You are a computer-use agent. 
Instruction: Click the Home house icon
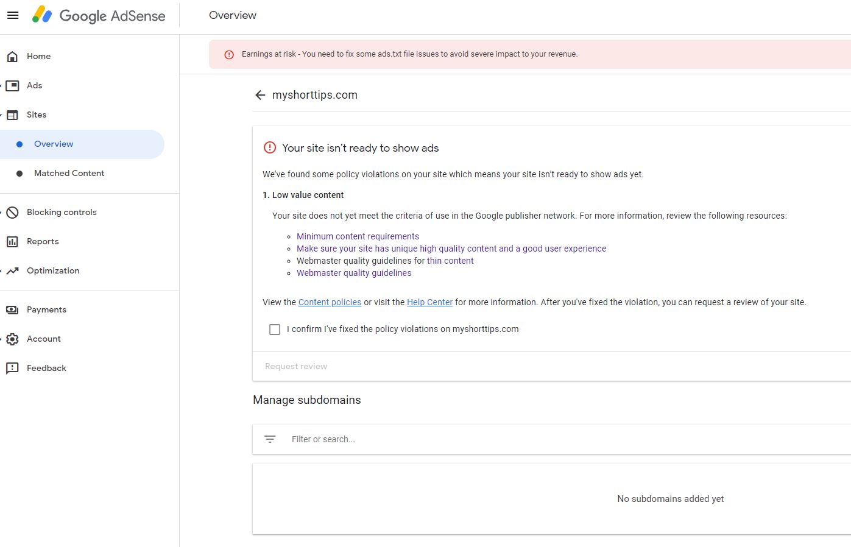click(x=12, y=57)
